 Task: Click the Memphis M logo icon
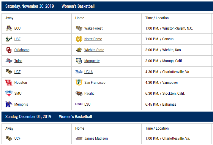[x=9, y=104]
